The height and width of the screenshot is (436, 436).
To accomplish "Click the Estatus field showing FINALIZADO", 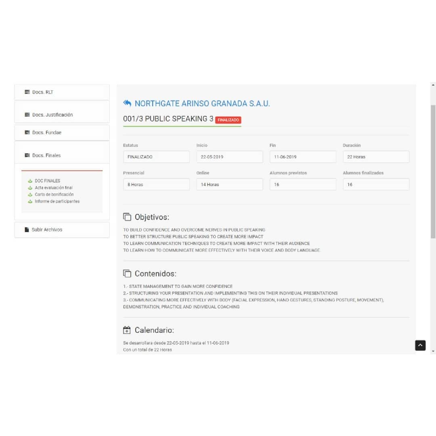I will 156,157.
